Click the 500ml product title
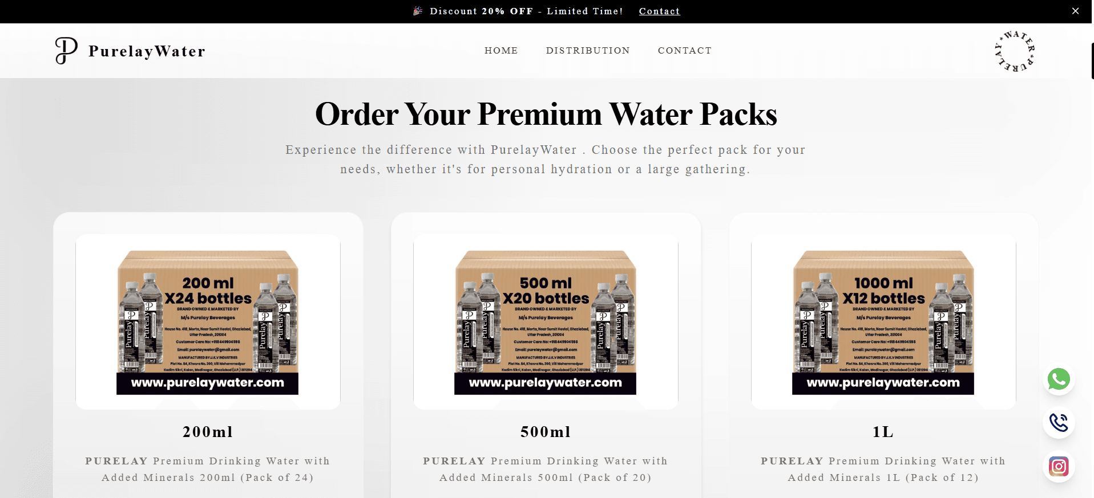Image resolution: width=1094 pixels, height=498 pixels. click(x=546, y=432)
